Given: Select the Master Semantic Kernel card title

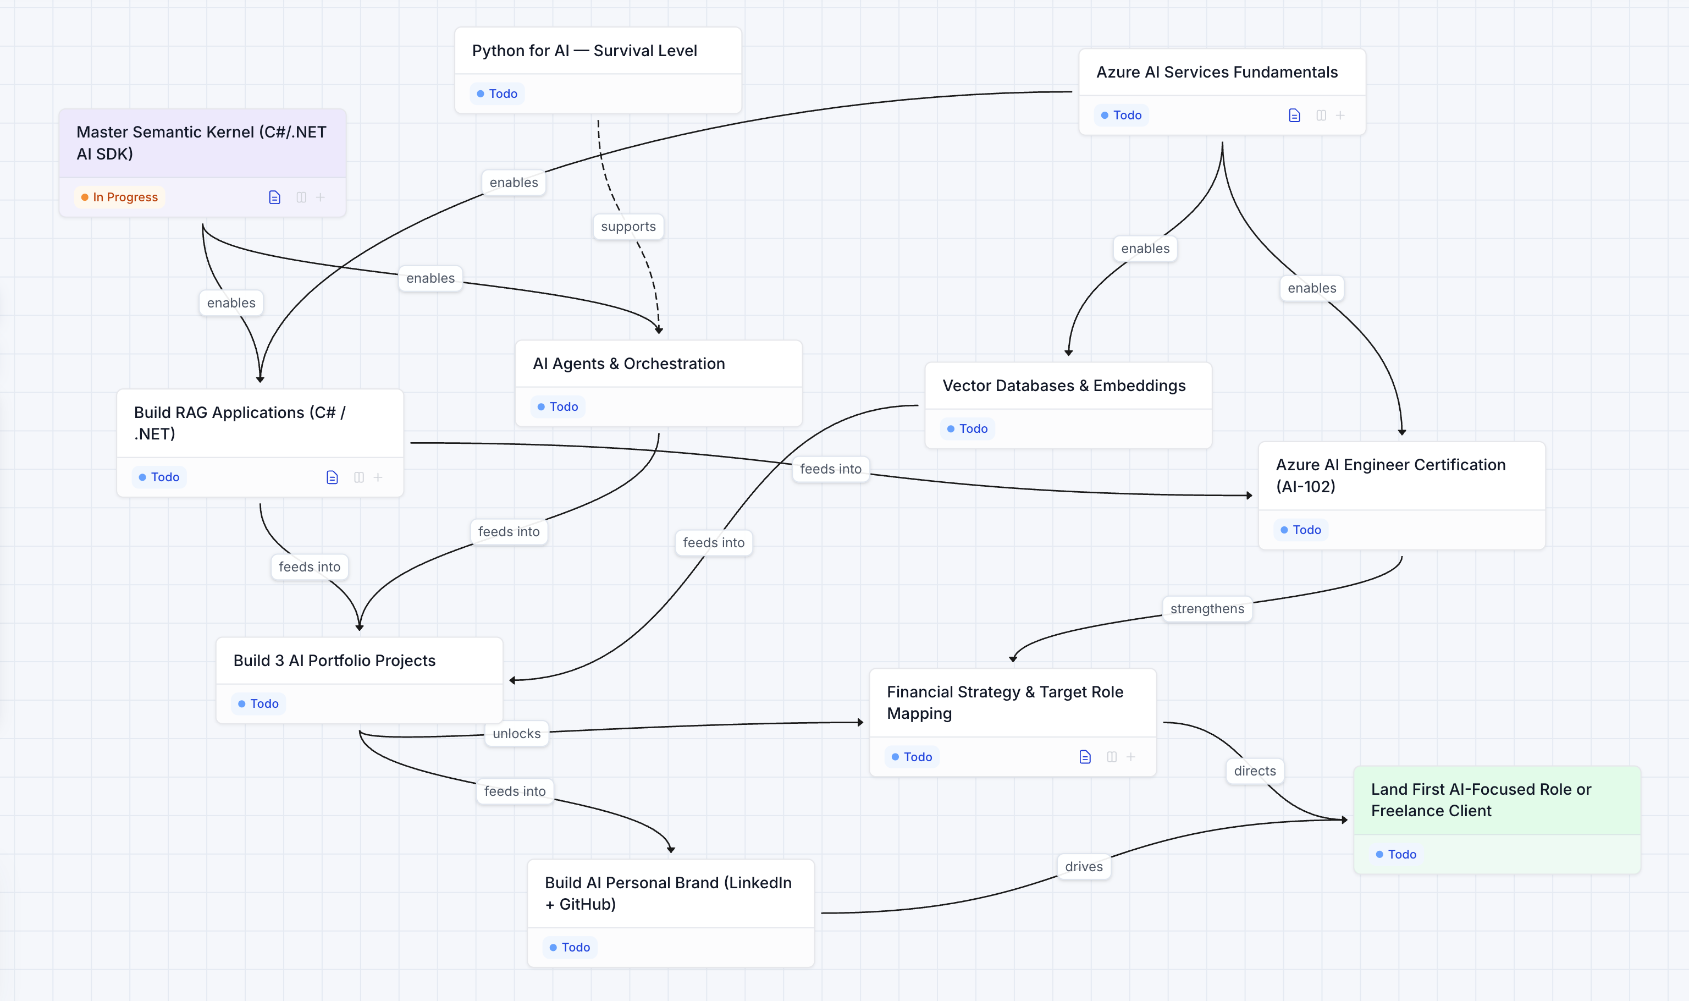Looking at the screenshot, I should pyautogui.click(x=202, y=143).
